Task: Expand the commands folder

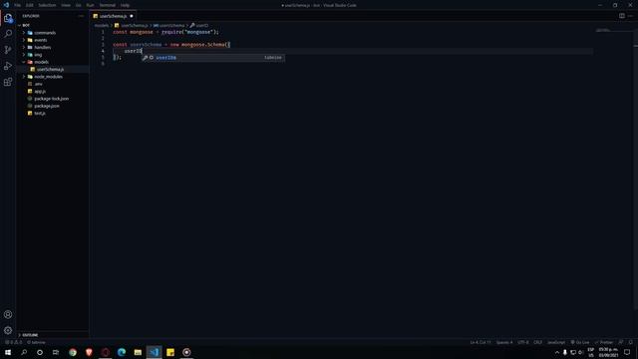Action: click(x=45, y=33)
